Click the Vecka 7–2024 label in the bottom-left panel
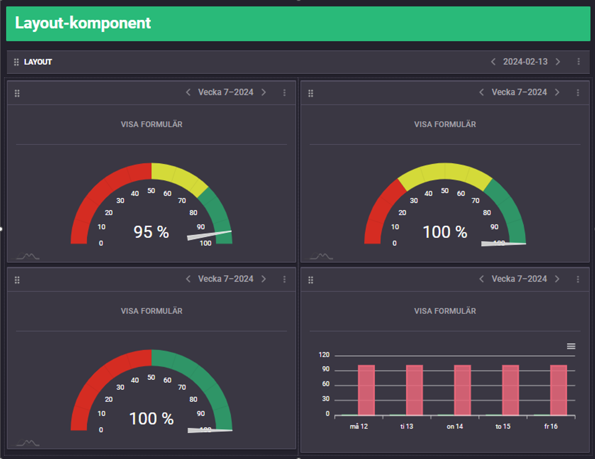The image size is (595, 459). click(x=226, y=279)
